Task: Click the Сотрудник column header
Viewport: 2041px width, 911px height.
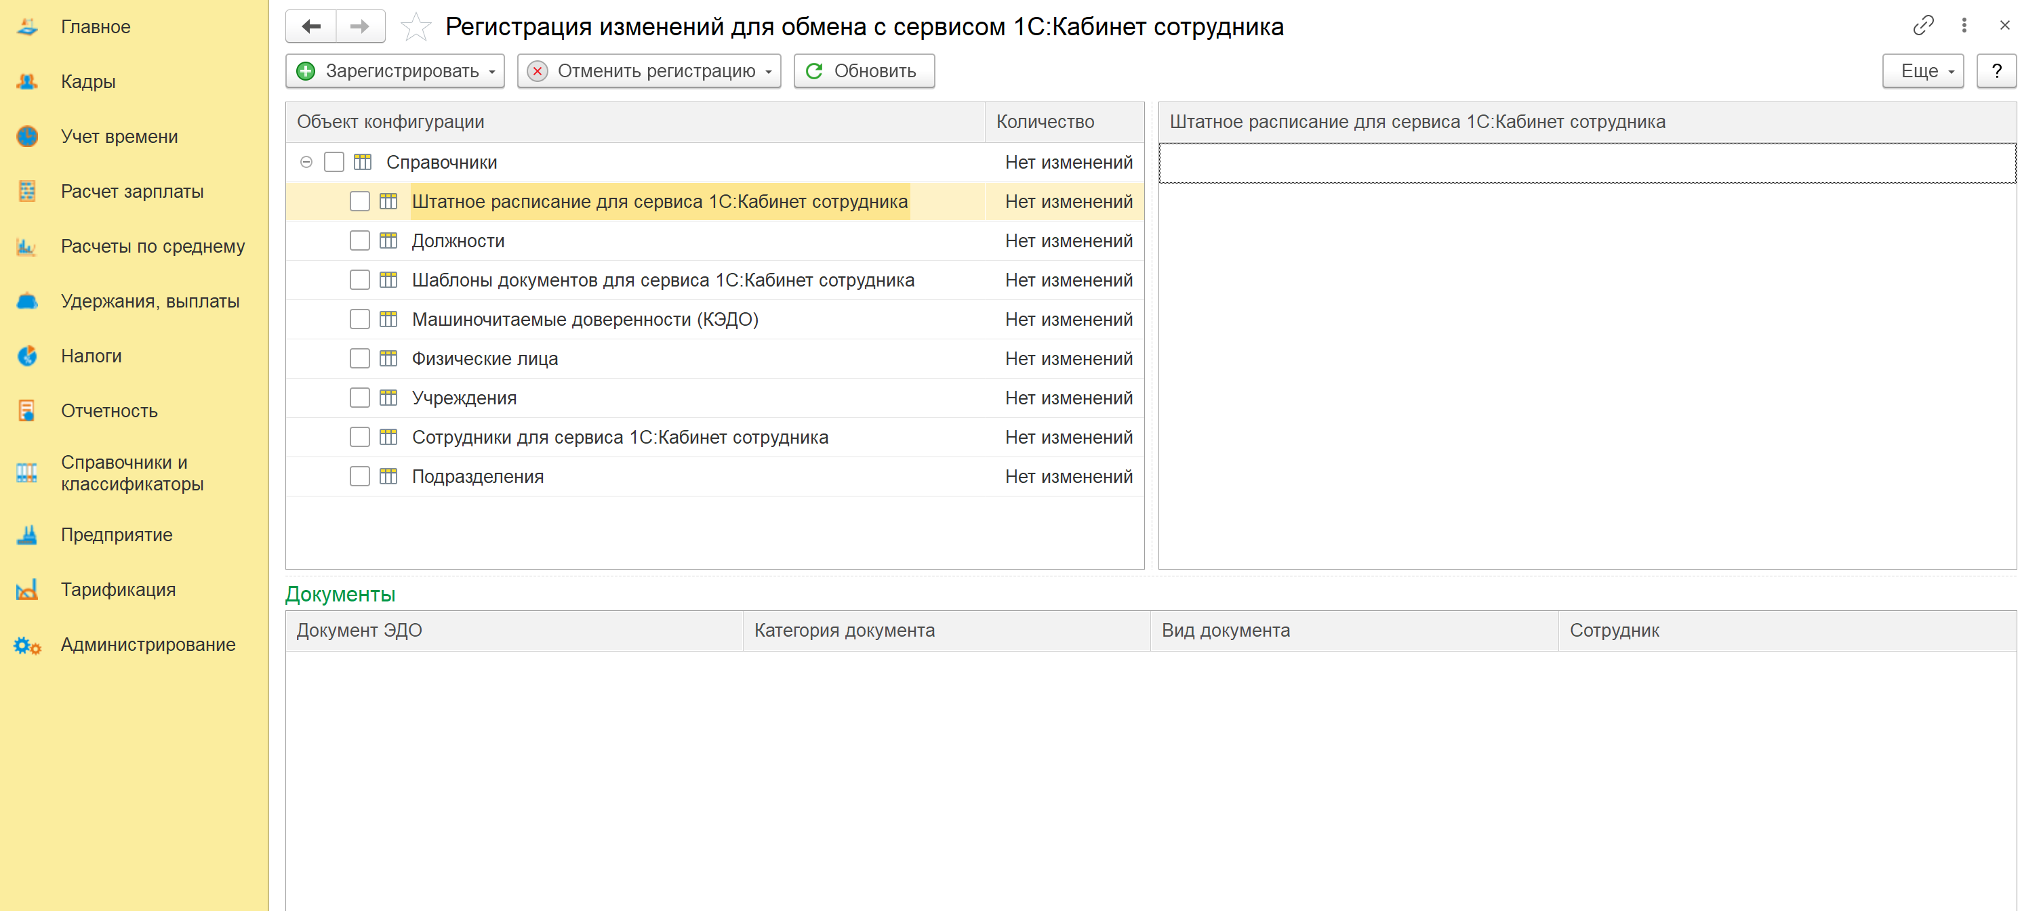Action: coord(1787,631)
